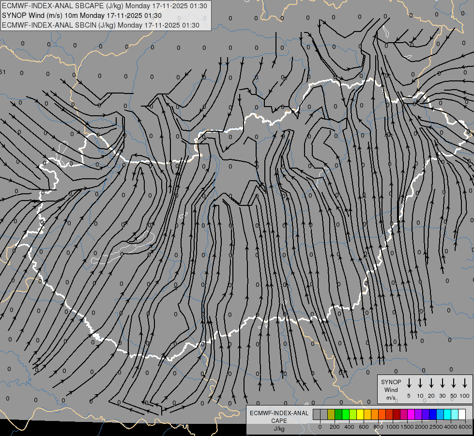Click the wind arrow above the 30 label
The height and width of the screenshot is (436, 474).
click(x=442, y=383)
